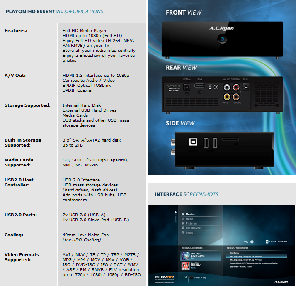Open Setup in the interface menu

[x=189, y=233]
